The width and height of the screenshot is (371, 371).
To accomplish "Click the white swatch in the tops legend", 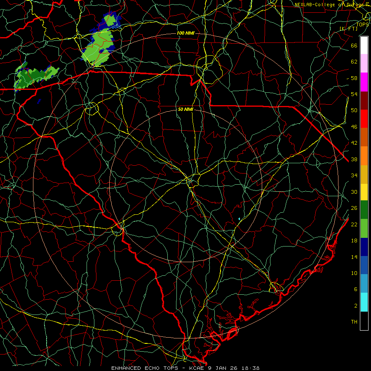I will click(x=364, y=45).
